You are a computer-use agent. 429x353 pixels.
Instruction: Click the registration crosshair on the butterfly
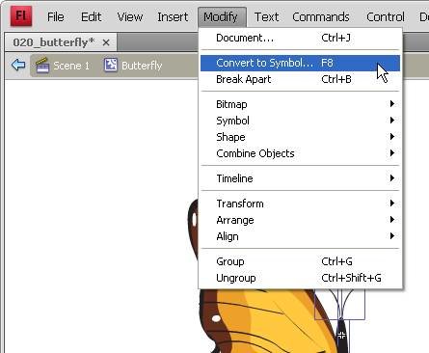point(341,336)
